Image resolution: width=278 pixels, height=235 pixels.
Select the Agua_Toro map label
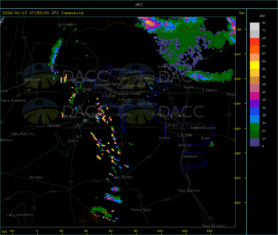click(33, 80)
